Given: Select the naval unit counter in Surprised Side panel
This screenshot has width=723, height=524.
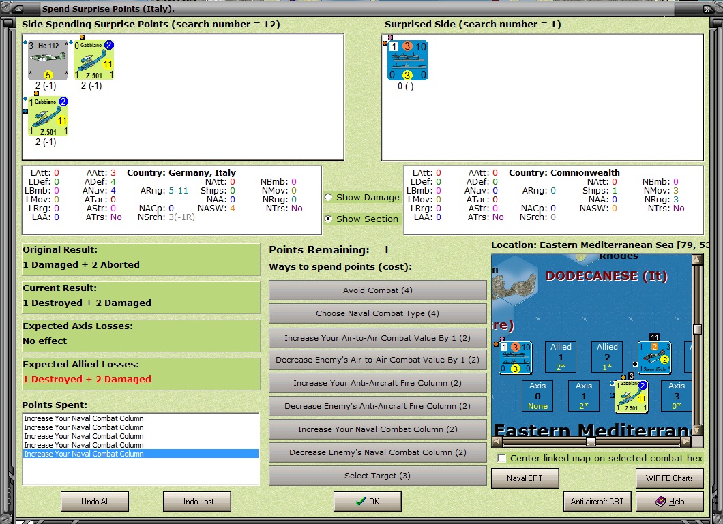Looking at the screenshot, I should (x=408, y=61).
